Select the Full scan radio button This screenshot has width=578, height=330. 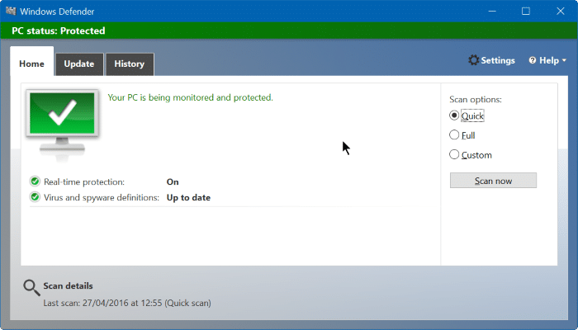[454, 134]
